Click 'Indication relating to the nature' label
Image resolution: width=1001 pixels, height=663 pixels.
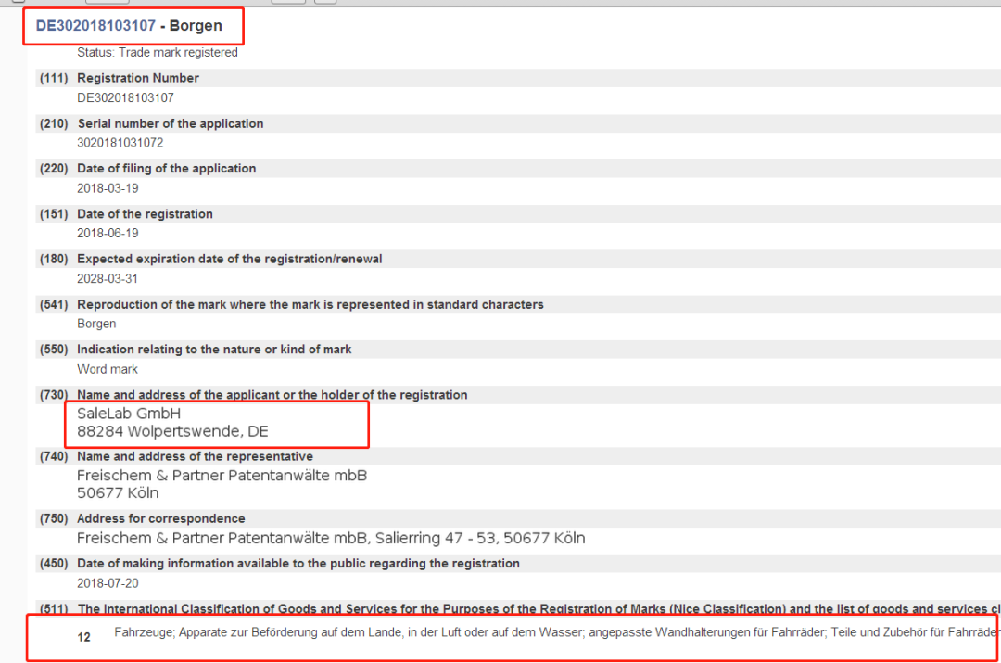pyautogui.click(x=214, y=350)
